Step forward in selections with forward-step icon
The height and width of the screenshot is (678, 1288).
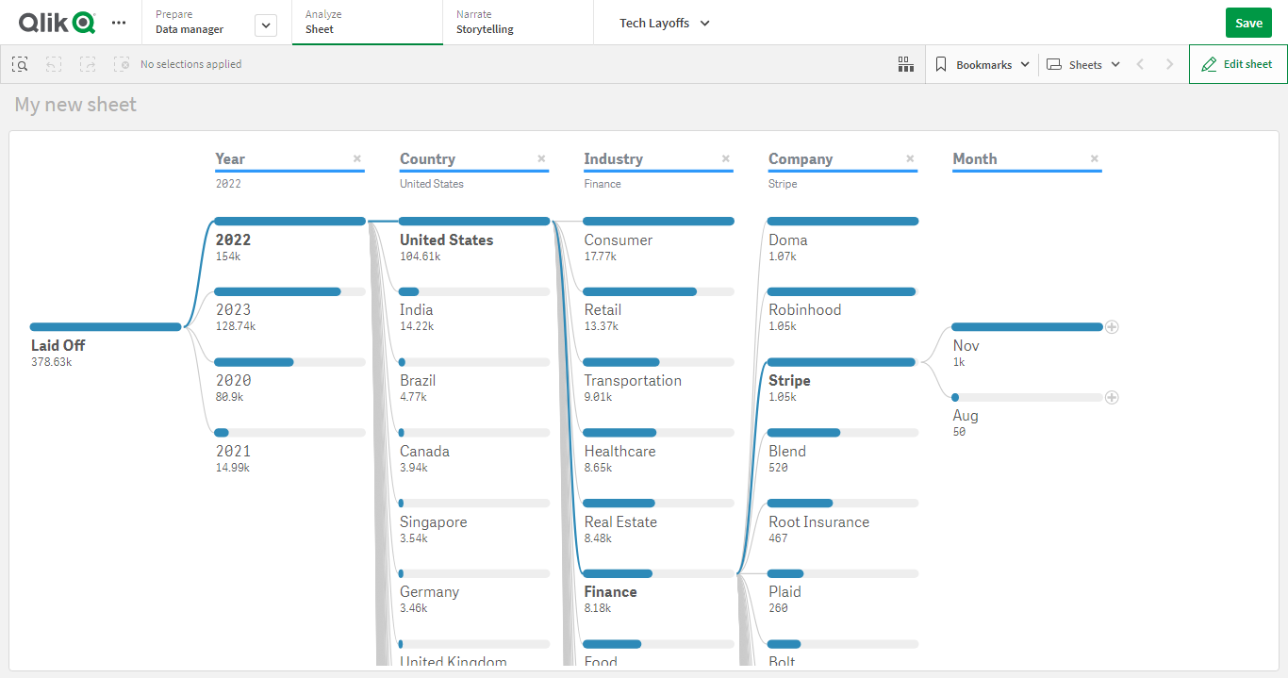tap(88, 64)
